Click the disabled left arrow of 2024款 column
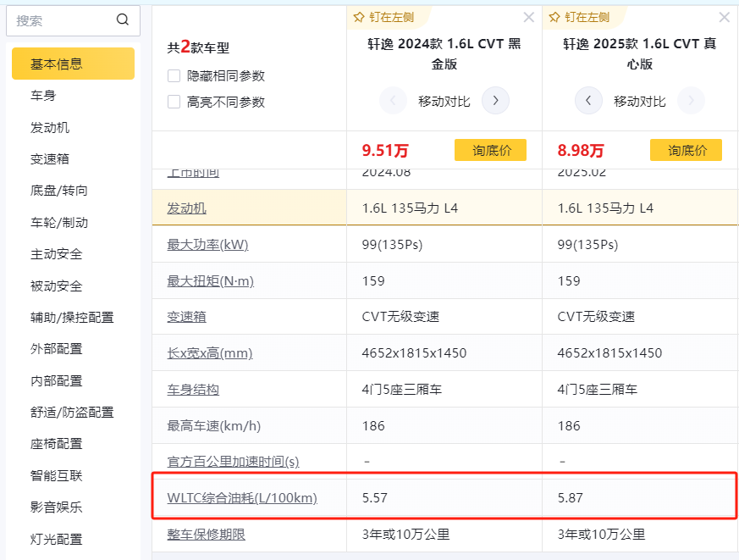This screenshot has height=560, width=739. point(393,101)
